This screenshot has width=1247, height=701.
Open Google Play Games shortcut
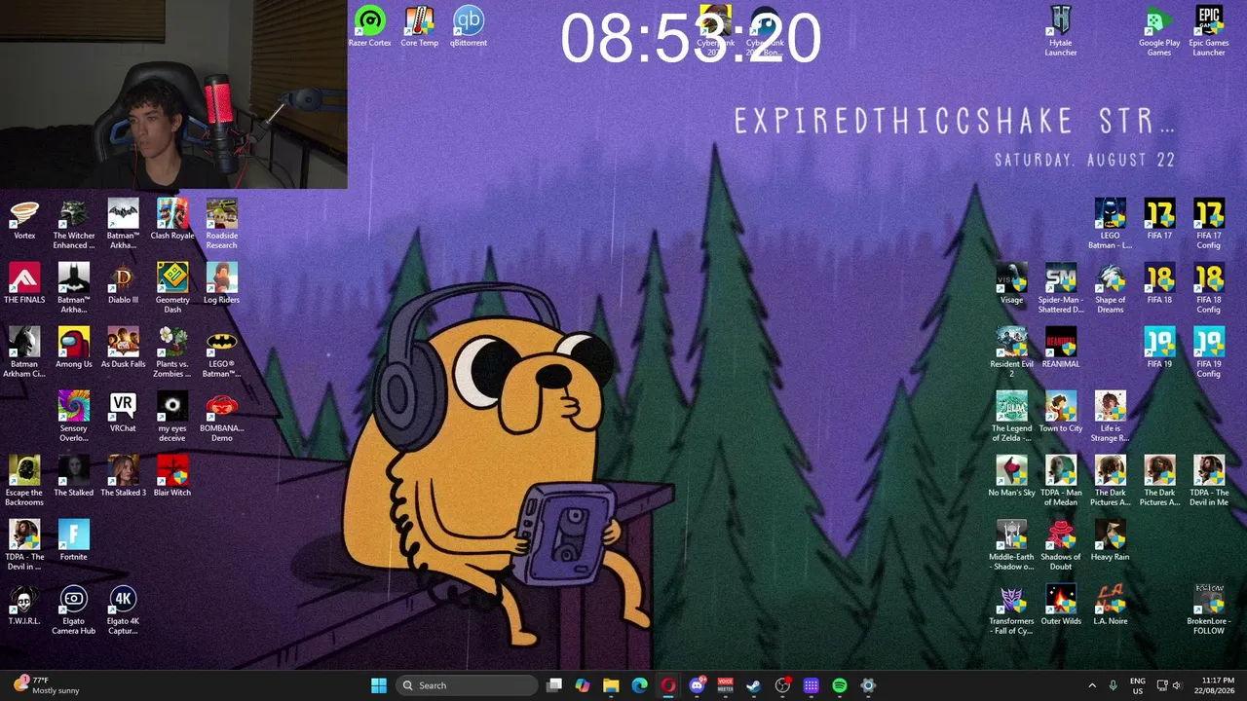[x=1159, y=30]
